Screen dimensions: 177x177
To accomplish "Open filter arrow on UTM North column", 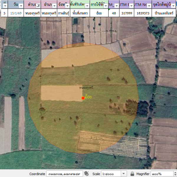I will (149, 6).
